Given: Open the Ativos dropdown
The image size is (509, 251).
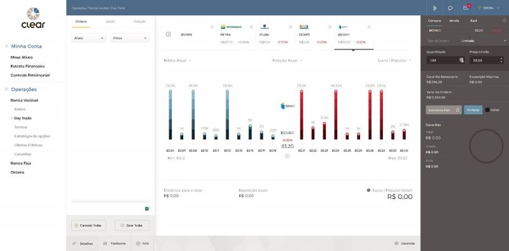Looking at the screenshot, I should pyautogui.click(x=89, y=38).
